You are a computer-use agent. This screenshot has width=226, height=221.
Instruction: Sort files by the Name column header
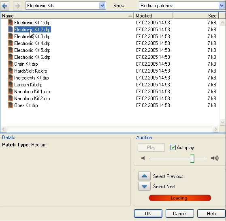[67, 15]
